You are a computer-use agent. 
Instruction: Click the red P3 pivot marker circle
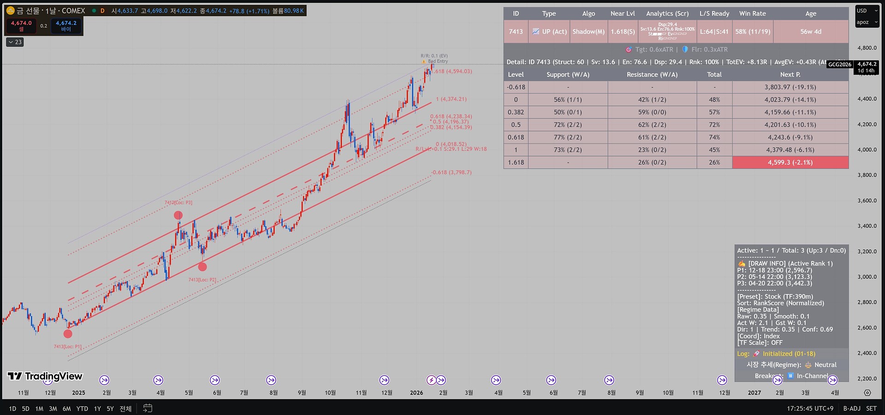pyautogui.click(x=178, y=215)
